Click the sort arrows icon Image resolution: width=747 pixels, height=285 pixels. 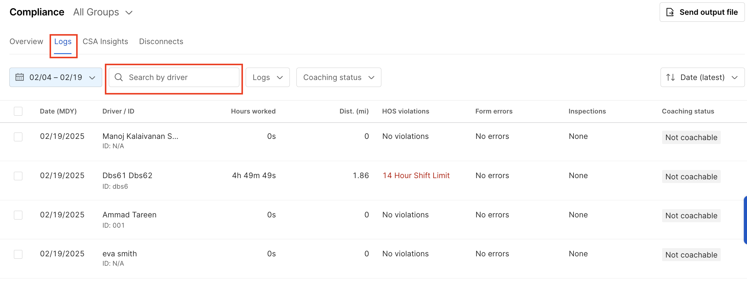click(x=671, y=77)
